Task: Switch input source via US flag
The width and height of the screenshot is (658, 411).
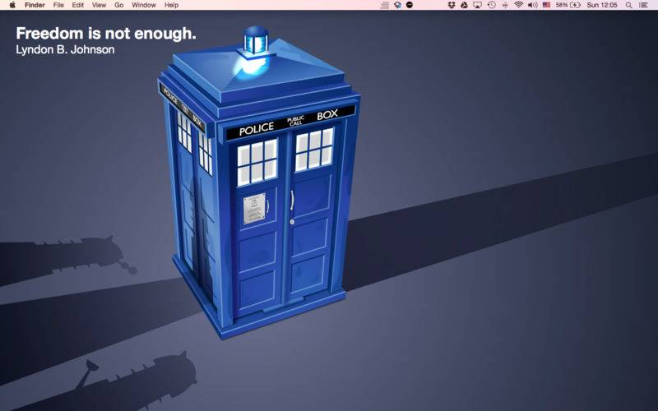Action: tap(546, 5)
